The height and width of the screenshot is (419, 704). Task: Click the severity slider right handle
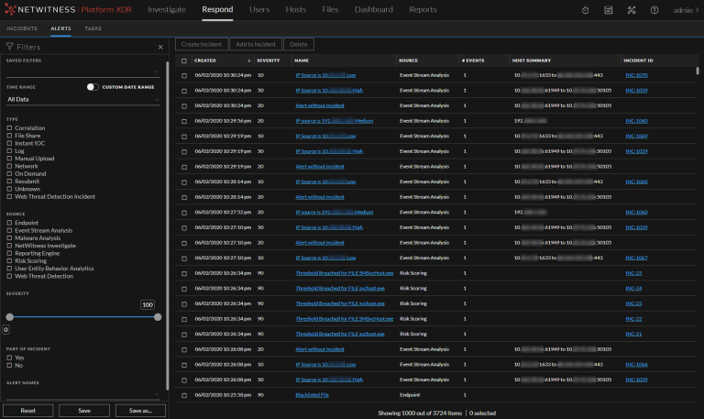[158, 316]
